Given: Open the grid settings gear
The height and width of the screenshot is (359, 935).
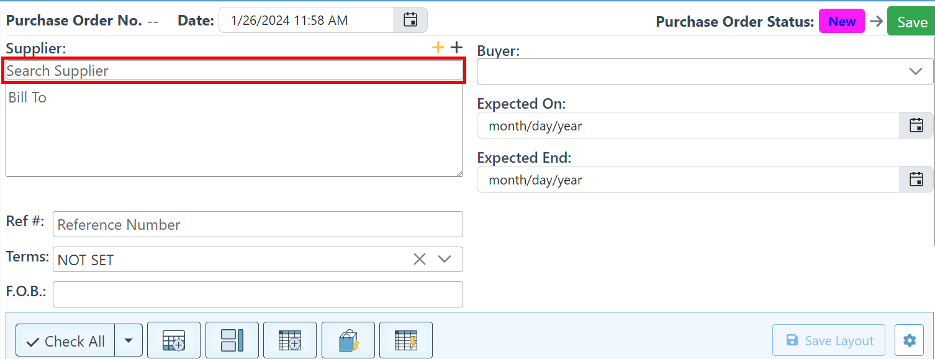Looking at the screenshot, I should (910, 340).
